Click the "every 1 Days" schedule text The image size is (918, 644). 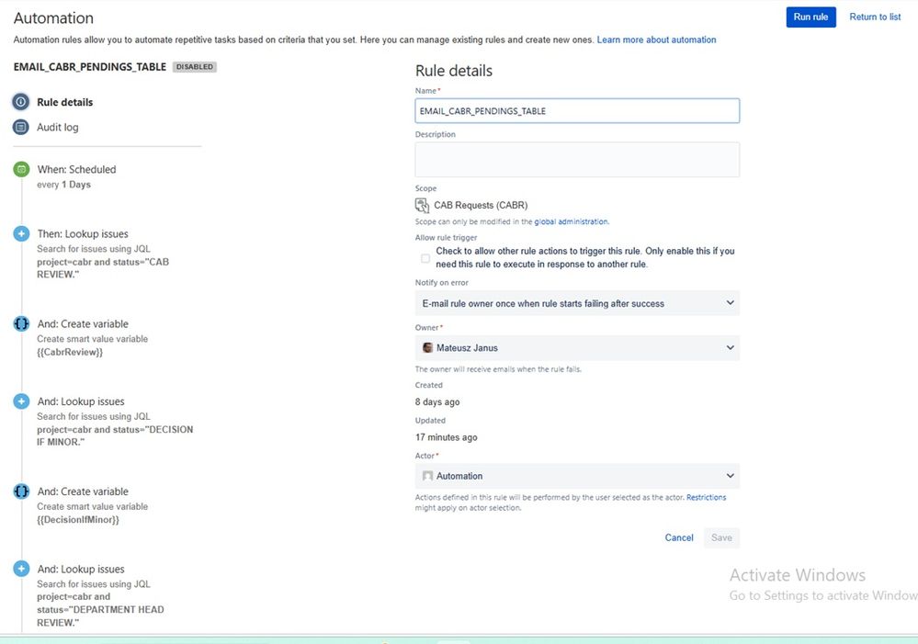pos(63,185)
